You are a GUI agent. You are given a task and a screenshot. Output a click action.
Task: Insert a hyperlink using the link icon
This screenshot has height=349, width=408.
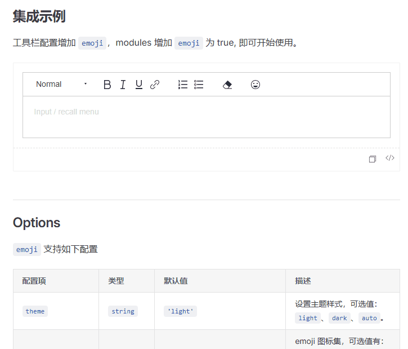pyautogui.click(x=155, y=85)
